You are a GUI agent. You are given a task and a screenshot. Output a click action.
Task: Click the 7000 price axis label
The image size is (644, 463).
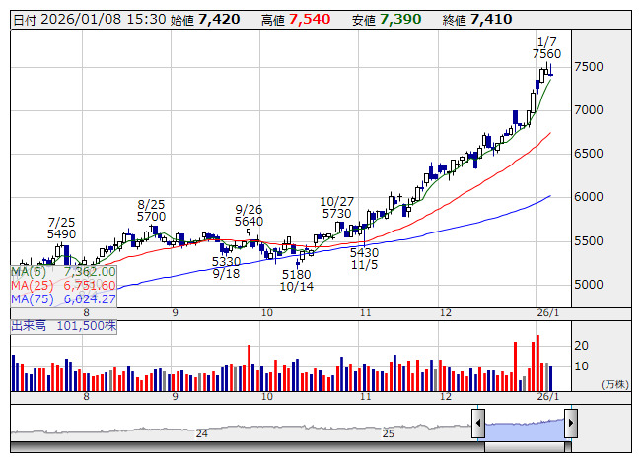click(x=589, y=110)
